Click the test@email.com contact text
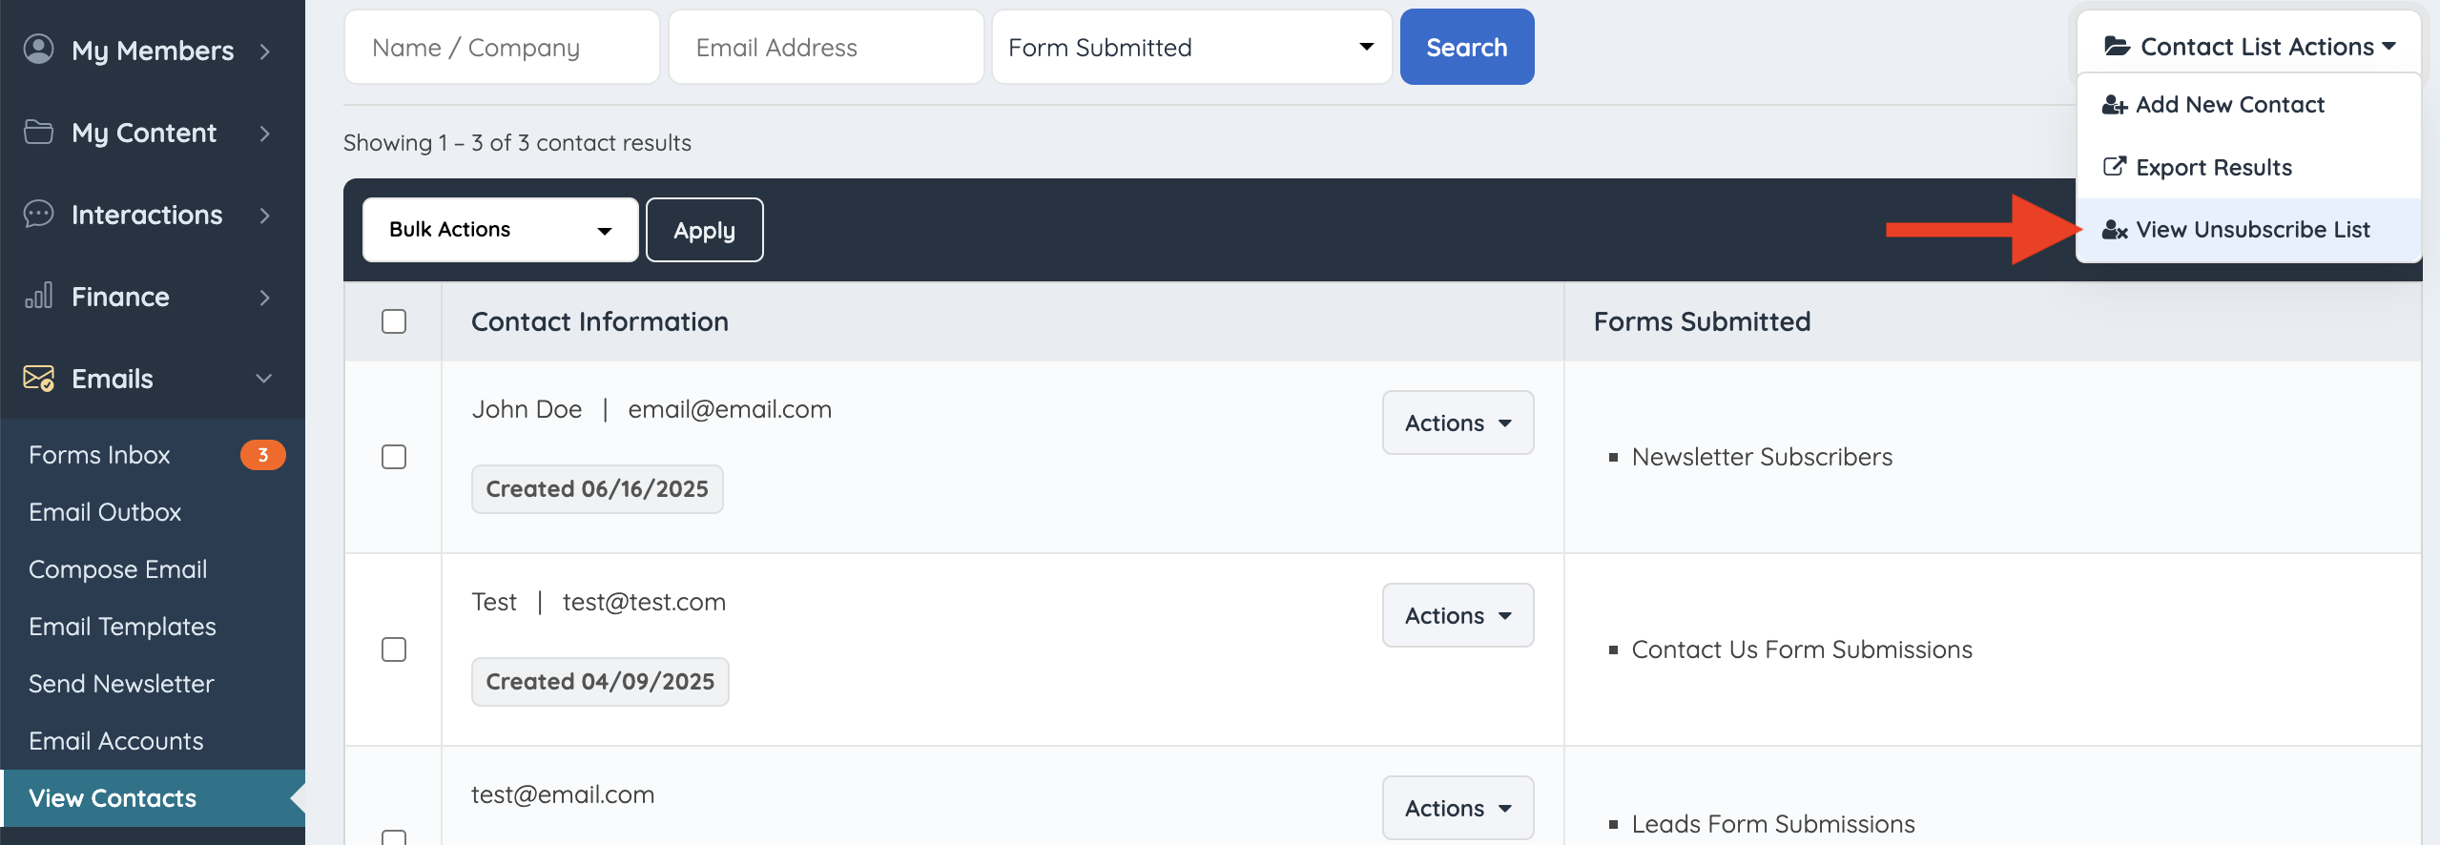The image size is (2440, 845). click(x=563, y=794)
